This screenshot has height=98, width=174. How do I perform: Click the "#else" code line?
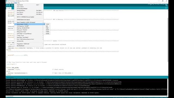coord(8,71)
